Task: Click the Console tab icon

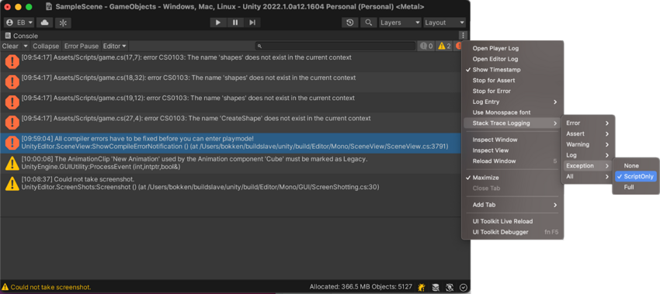Action: (8, 36)
